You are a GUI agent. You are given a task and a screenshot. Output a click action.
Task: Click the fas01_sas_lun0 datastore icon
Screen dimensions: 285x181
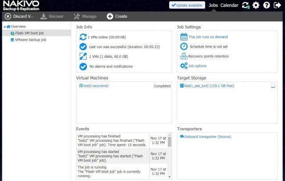point(182,85)
